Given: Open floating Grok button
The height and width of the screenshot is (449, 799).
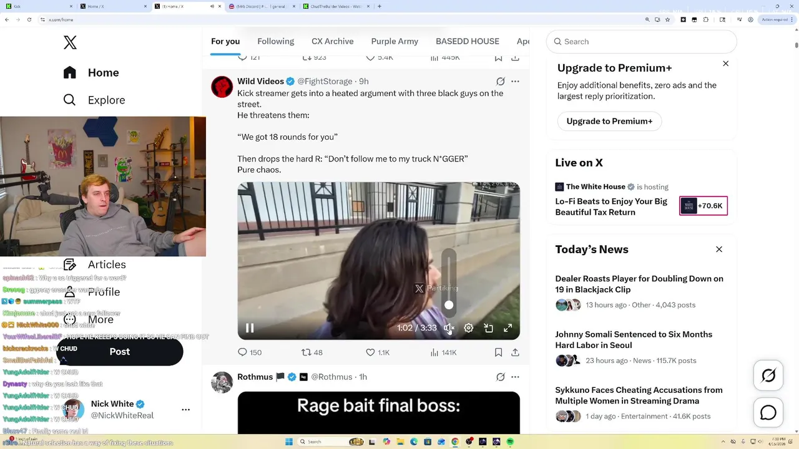Looking at the screenshot, I should click(x=768, y=375).
